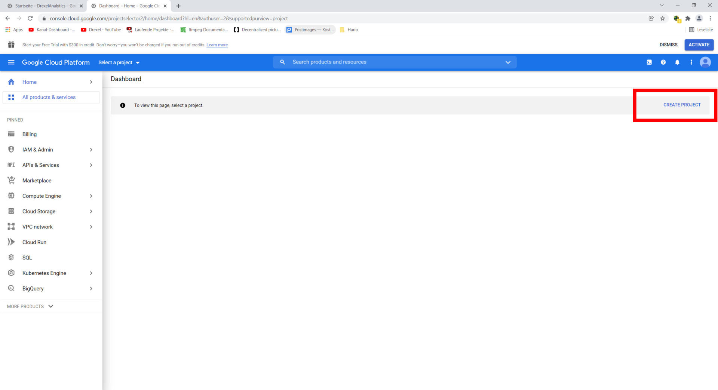The image size is (718, 390).
Task: Reload the page
Action: pos(30,18)
